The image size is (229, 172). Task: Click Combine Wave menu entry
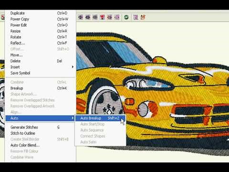[40, 157]
